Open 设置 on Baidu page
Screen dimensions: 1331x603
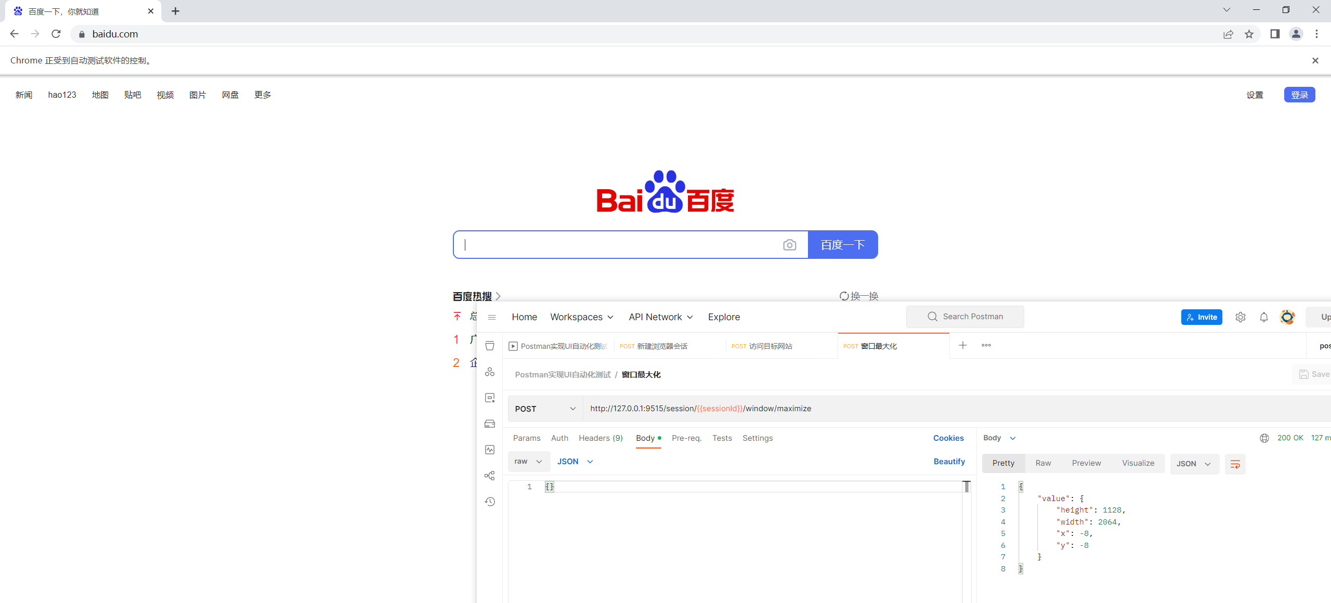point(1255,95)
